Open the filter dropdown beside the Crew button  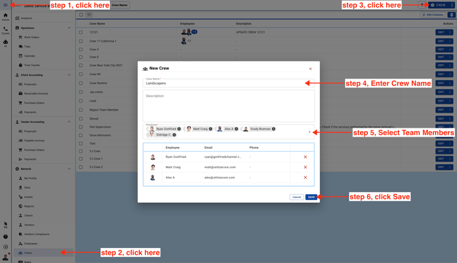pos(422,5)
